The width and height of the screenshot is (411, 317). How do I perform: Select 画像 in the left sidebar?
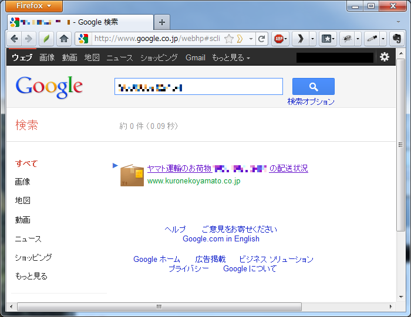[x=22, y=182]
